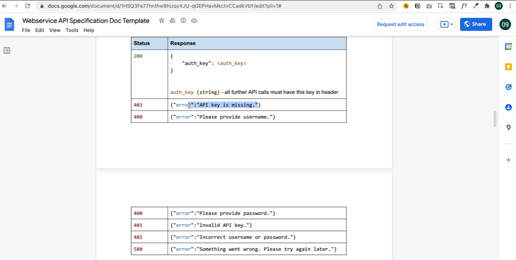
Task: Open the Tools menu
Action: tap(72, 30)
